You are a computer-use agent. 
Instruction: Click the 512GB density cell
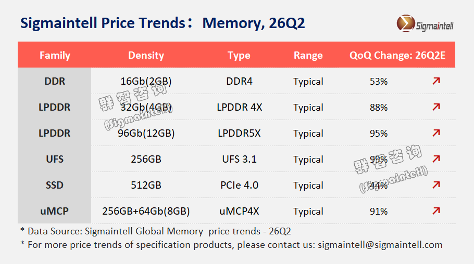(146, 185)
